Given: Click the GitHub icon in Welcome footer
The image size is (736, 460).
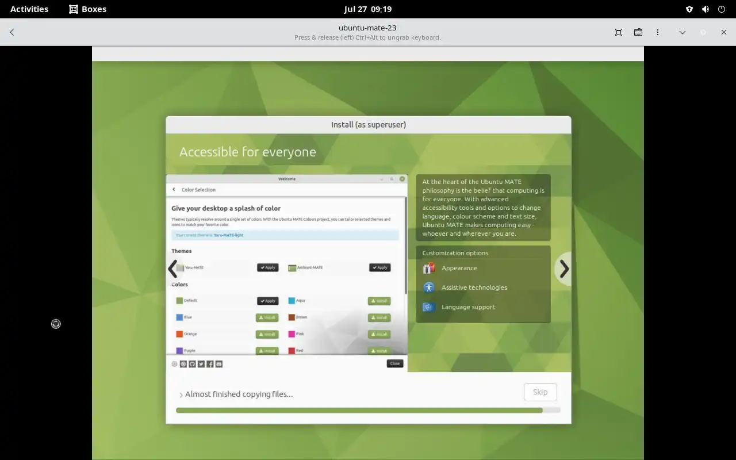Looking at the screenshot, I should click(x=192, y=364).
